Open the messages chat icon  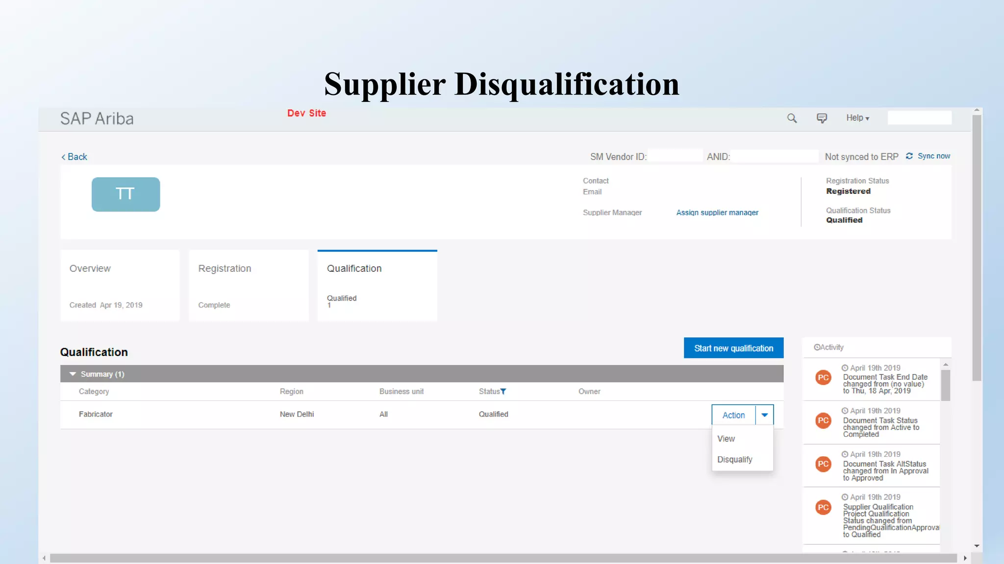point(822,118)
